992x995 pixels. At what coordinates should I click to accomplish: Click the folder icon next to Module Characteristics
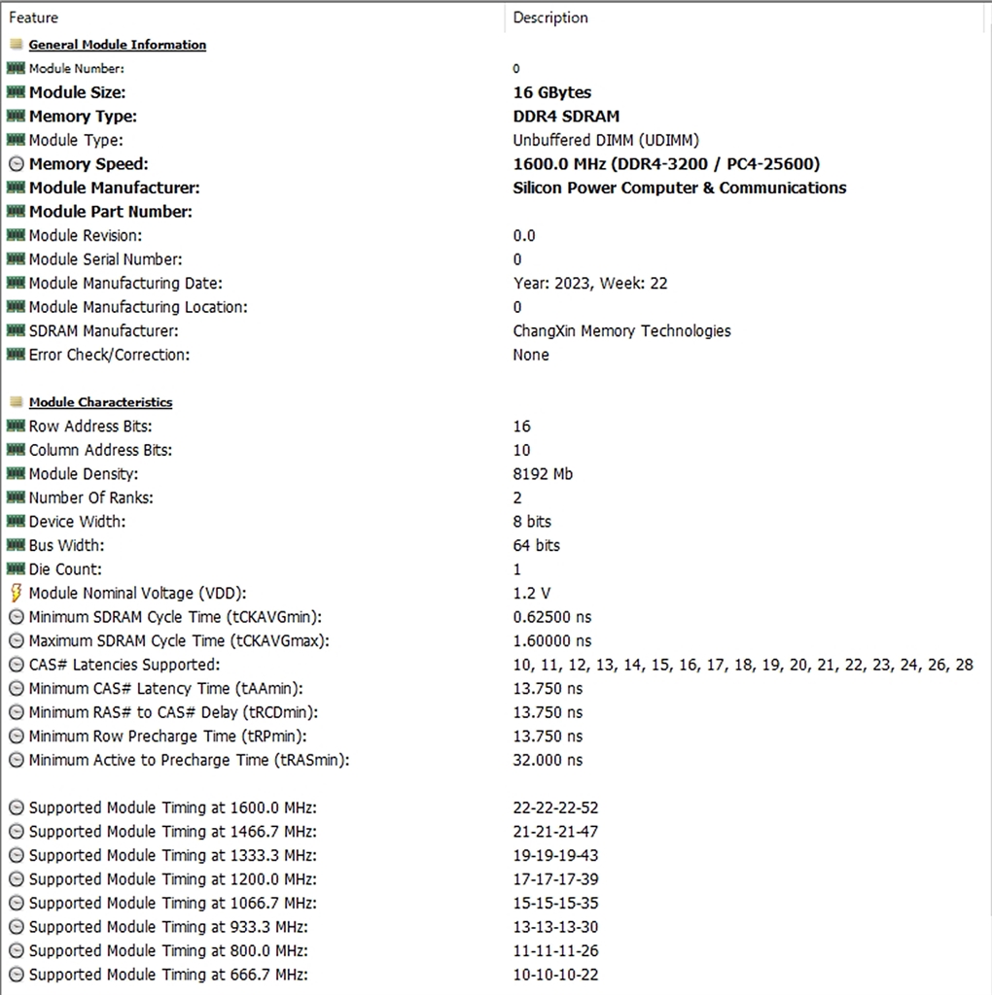tap(17, 402)
